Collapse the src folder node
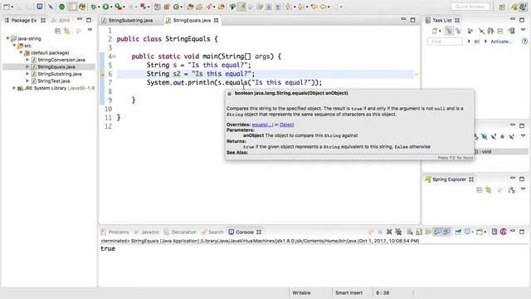The height and width of the screenshot is (299, 531). coord(14,46)
